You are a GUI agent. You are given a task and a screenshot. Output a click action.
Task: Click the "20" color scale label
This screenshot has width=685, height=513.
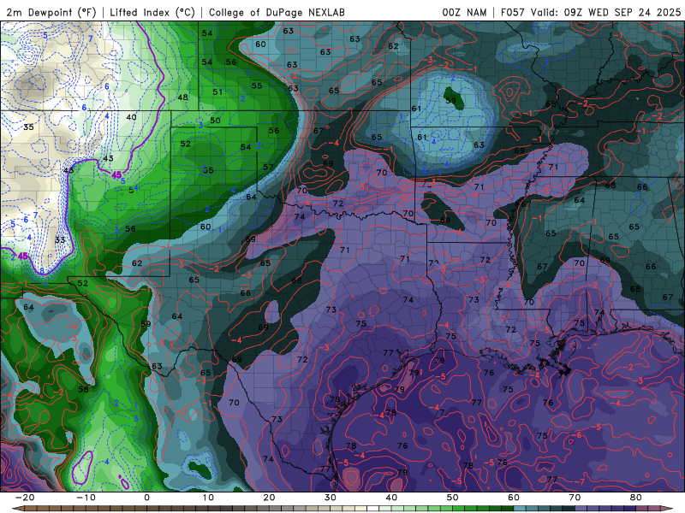pos(269,498)
